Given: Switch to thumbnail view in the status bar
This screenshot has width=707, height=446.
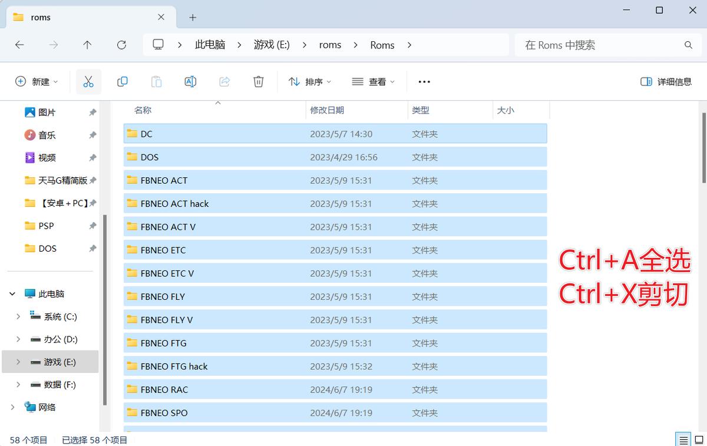Looking at the screenshot, I should [x=699, y=439].
